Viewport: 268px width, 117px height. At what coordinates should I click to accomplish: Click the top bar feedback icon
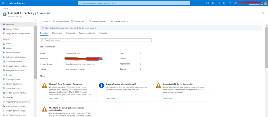coord(235,3)
